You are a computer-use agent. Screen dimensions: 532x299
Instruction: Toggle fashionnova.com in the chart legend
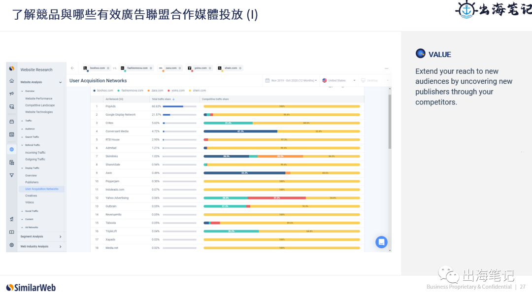tap(132, 90)
